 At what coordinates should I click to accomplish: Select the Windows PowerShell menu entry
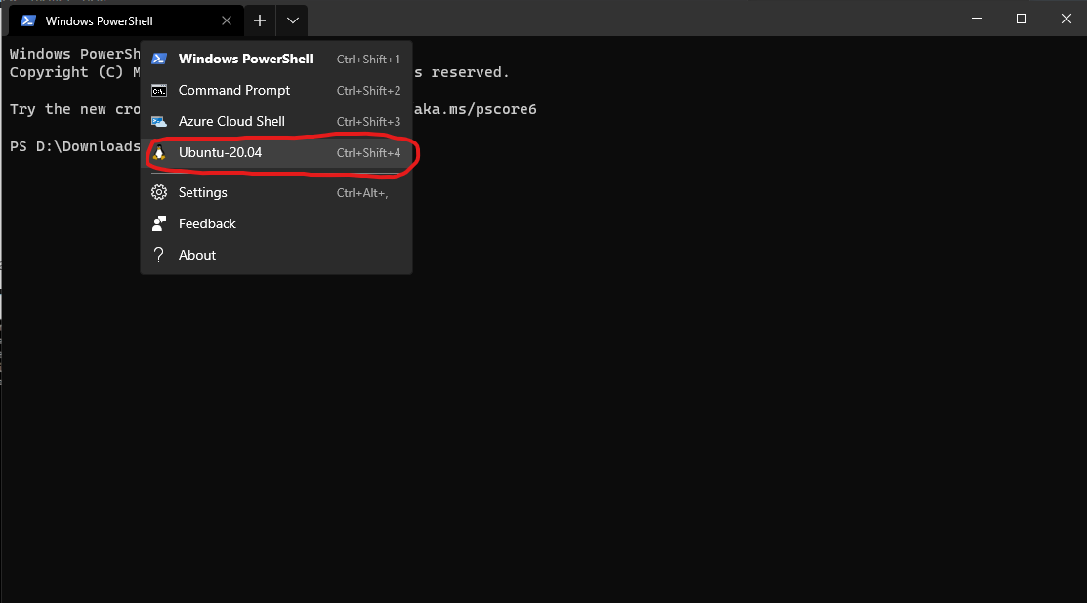(245, 60)
